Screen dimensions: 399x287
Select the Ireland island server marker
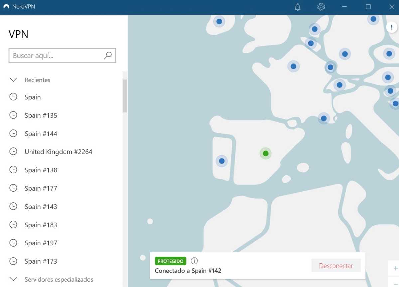pos(219,22)
